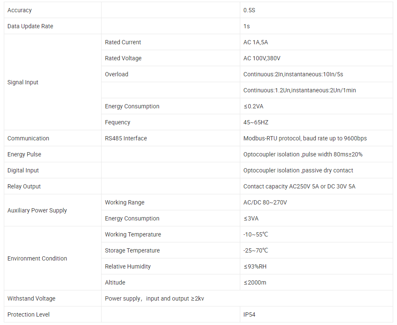Select the IP54 protection level value
This screenshot has height=325, width=397.
(249, 314)
